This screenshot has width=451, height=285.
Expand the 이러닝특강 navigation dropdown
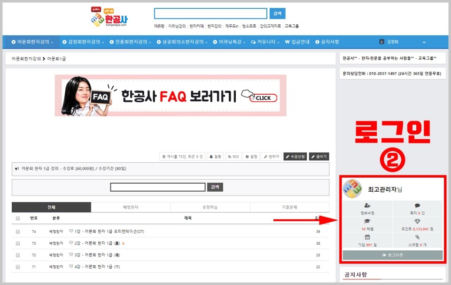[x=229, y=42]
